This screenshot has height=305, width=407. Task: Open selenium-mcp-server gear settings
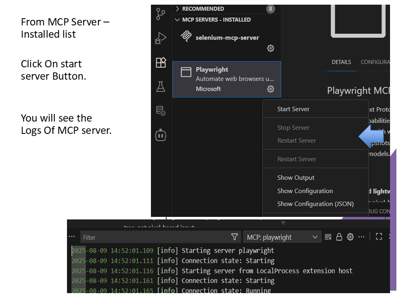click(x=270, y=48)
